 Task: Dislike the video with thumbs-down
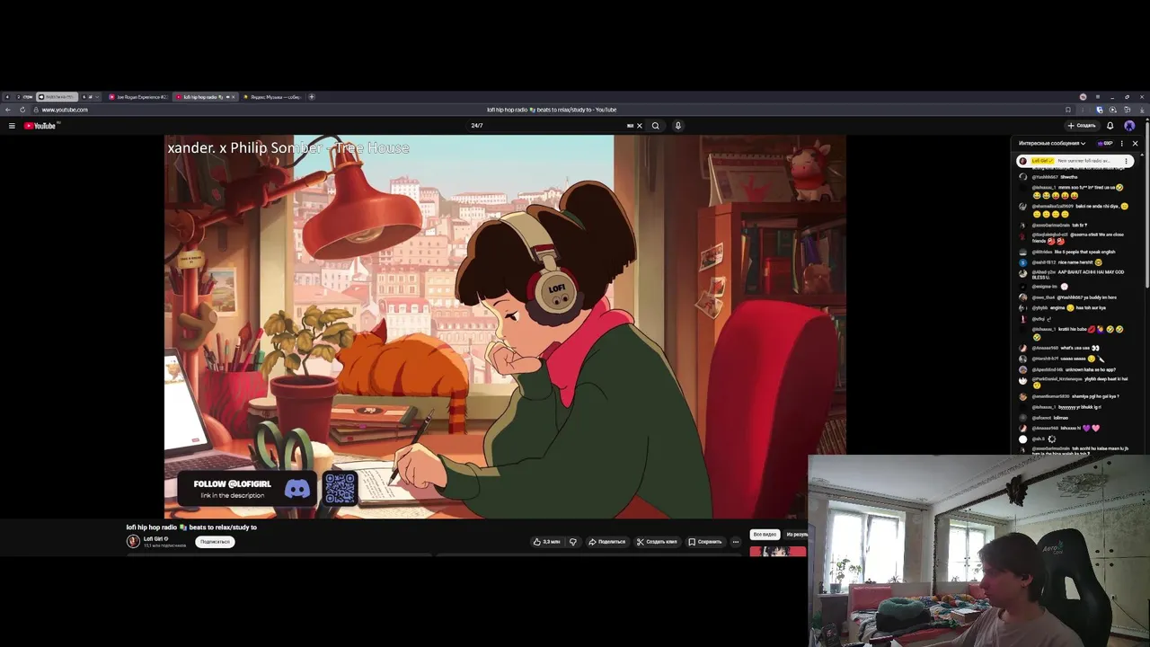(573, 542)
